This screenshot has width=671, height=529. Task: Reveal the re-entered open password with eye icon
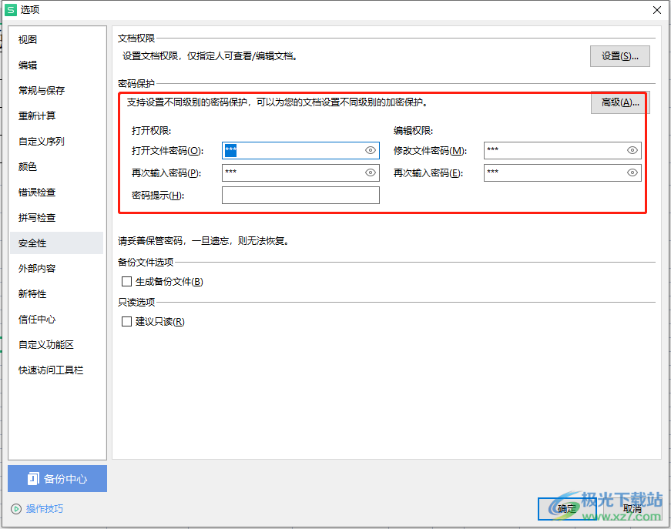click(x=370, y=172)
